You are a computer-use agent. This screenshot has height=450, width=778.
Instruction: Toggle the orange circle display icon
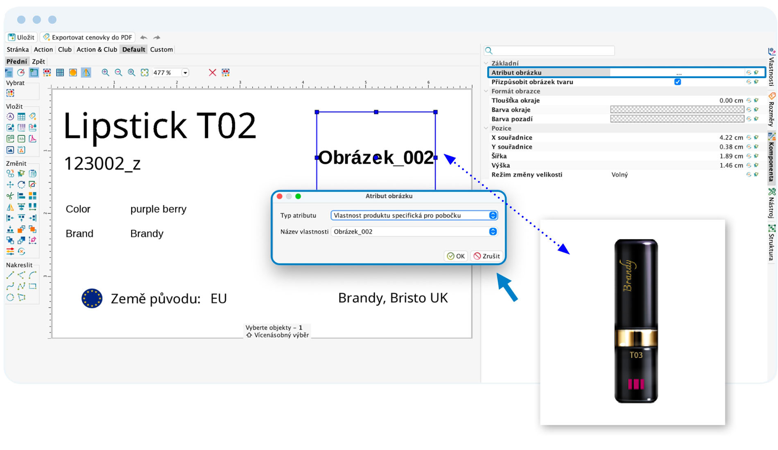point(73,72)
